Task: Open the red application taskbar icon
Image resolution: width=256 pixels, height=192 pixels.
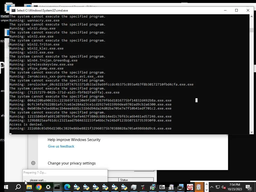Action: click(x=190, y=187)
